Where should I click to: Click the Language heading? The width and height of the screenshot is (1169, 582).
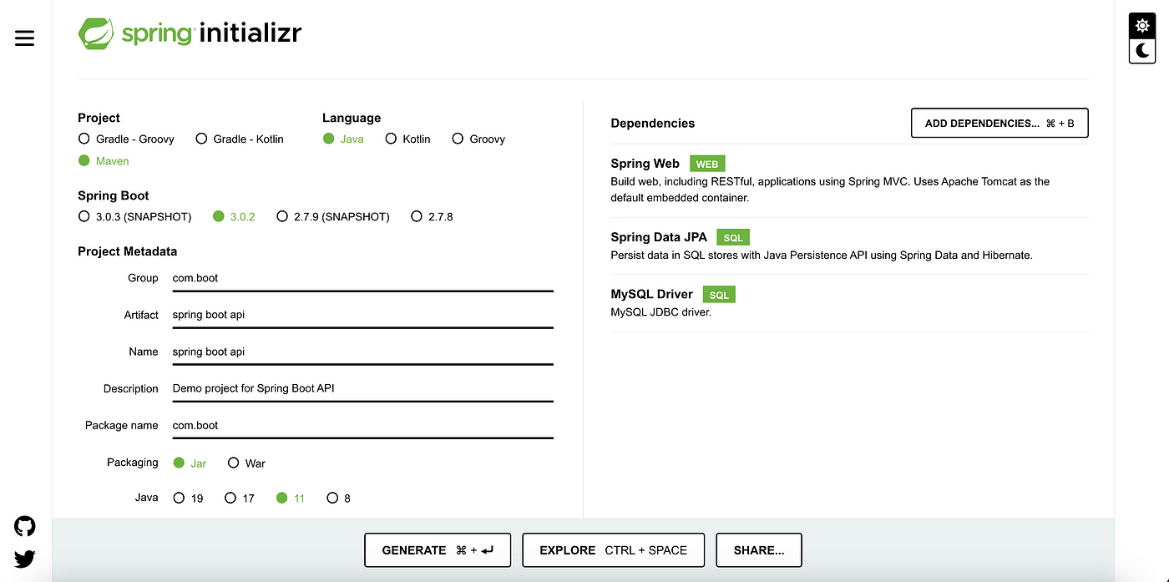pos(352,118)
